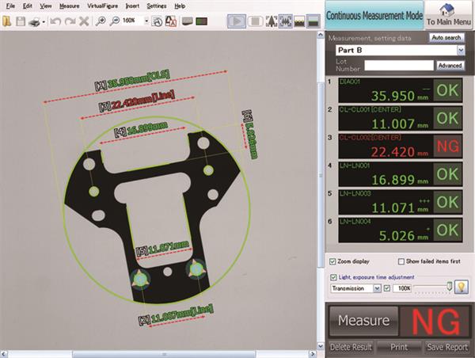This screenshot has width=475, height=358.
Task: Click the open folder icon in toolbar
Action: click(7, 21)
